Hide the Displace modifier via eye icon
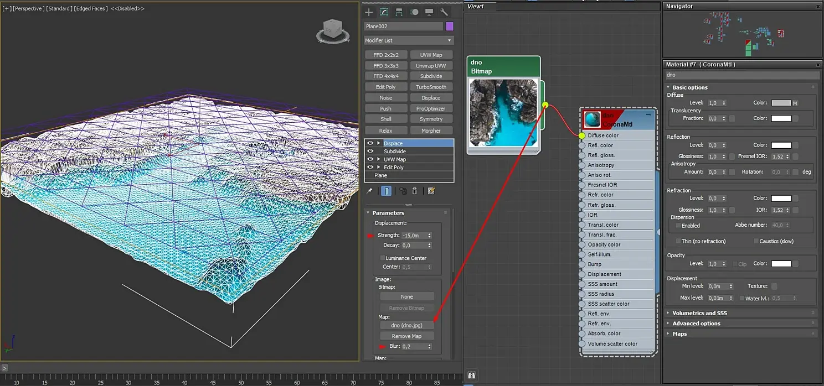 (x=370, y=143)
